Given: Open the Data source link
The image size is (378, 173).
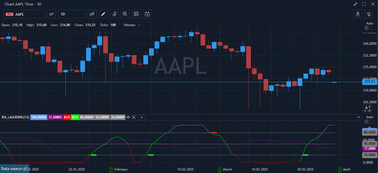Looking at the screenshot, I should pos(14,169).
